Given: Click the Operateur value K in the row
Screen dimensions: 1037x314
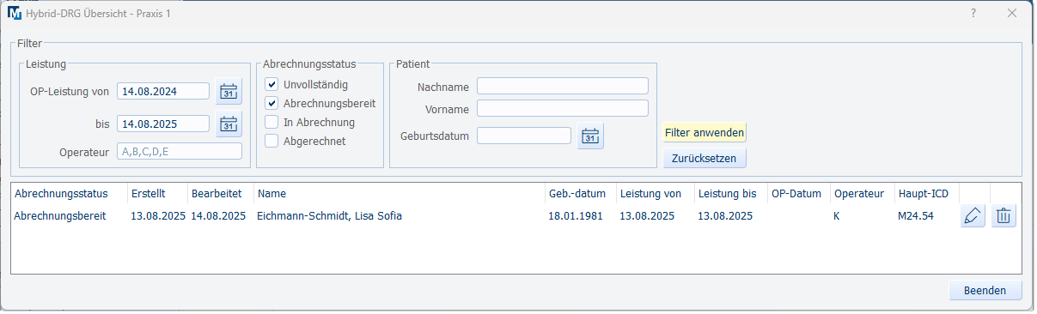Looking at the screenshot, I should pyautogui.click(x=837, y=216).
